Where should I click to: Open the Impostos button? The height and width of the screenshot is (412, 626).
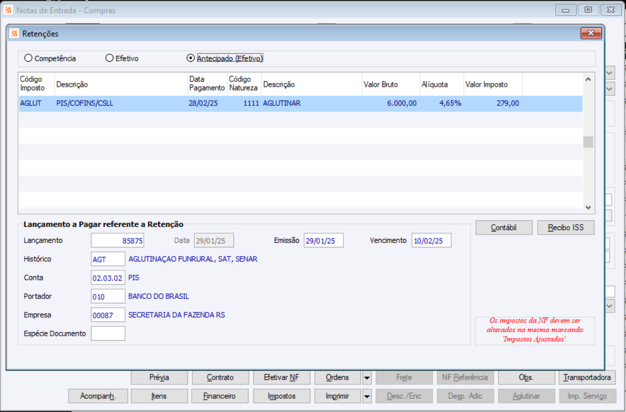click(282, 397)
